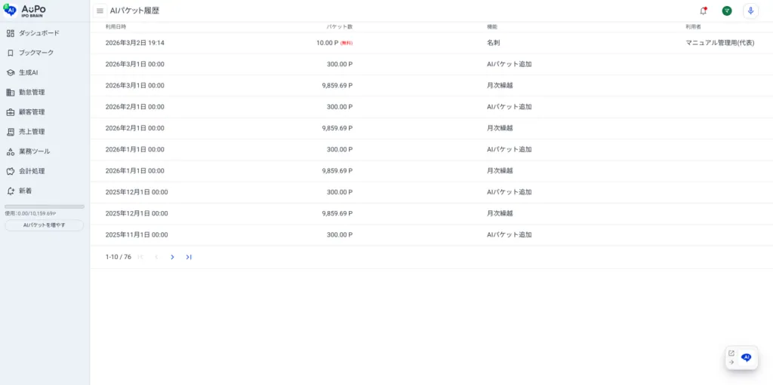Click the 名刺 function cell
The image size is (773, 385).
pos(494,43)
